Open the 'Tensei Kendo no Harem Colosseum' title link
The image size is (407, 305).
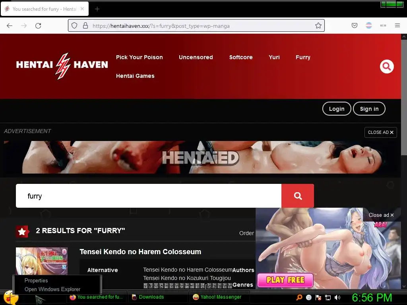[x=140, y=251]
